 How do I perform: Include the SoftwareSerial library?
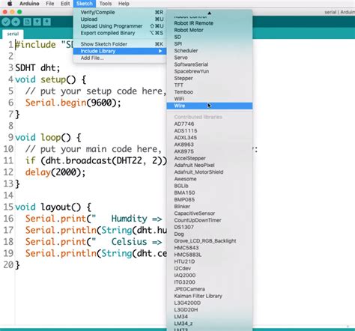tap(210, 64)
